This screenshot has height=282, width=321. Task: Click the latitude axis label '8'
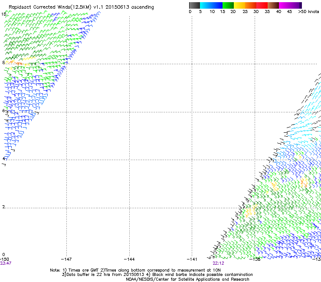point(3,62)
